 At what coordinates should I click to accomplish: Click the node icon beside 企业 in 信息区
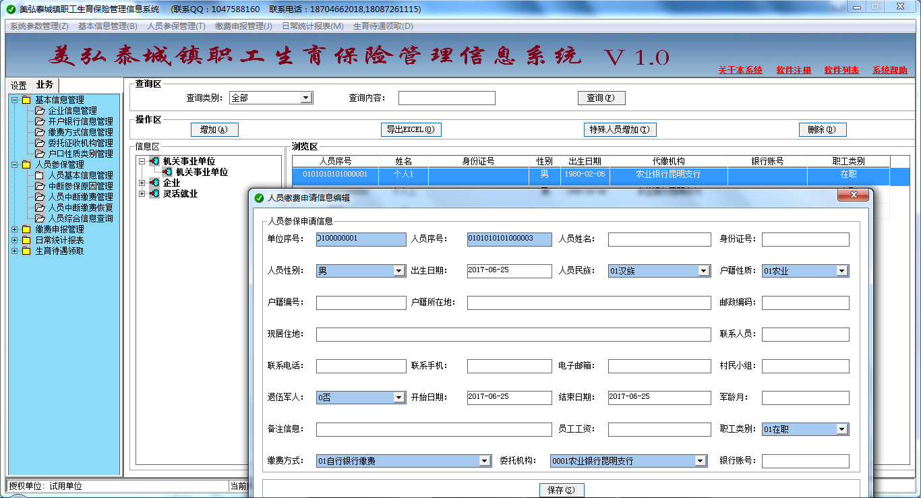tap(154, 183)
